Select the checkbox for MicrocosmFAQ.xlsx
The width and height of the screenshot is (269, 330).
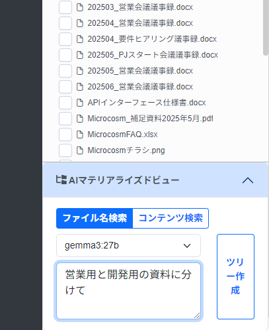[65, 135]
